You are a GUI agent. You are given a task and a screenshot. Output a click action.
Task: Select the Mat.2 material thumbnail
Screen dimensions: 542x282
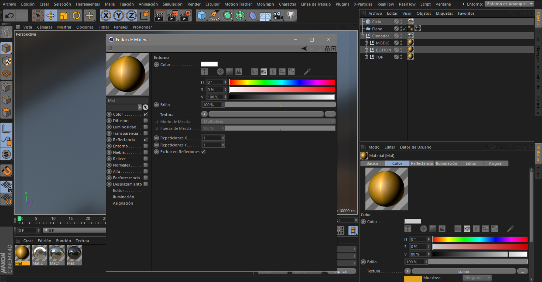(x=40, y=253)
